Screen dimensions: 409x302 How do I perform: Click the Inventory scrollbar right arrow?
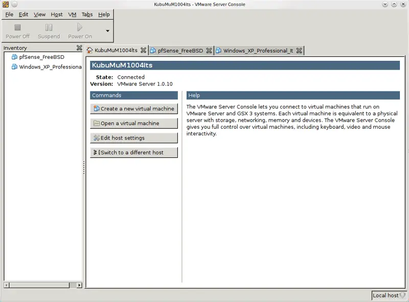tap(79, 285)
